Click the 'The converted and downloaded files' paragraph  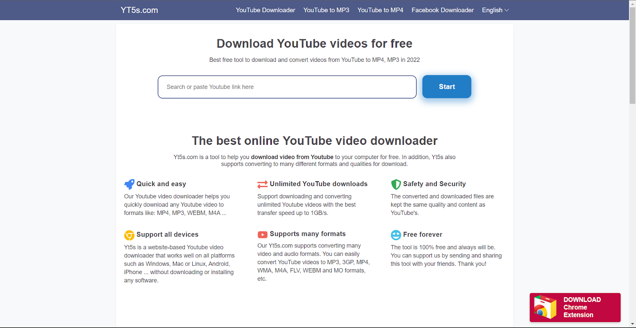(442, 205)
